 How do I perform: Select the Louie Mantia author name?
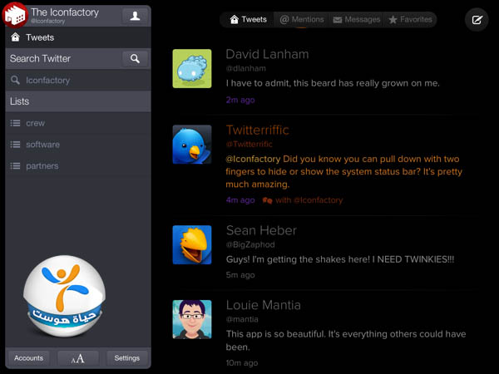[x=263, y=305]
